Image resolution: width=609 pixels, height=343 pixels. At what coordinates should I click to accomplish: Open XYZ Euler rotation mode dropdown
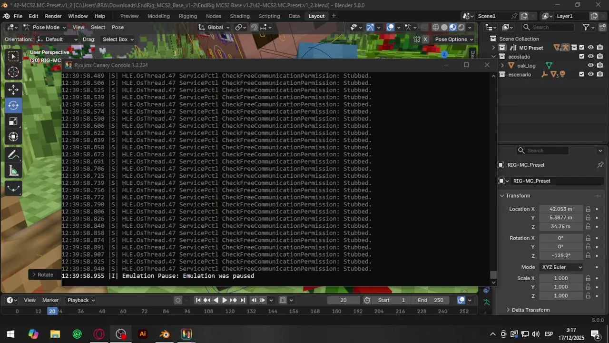tap(561, 267)
